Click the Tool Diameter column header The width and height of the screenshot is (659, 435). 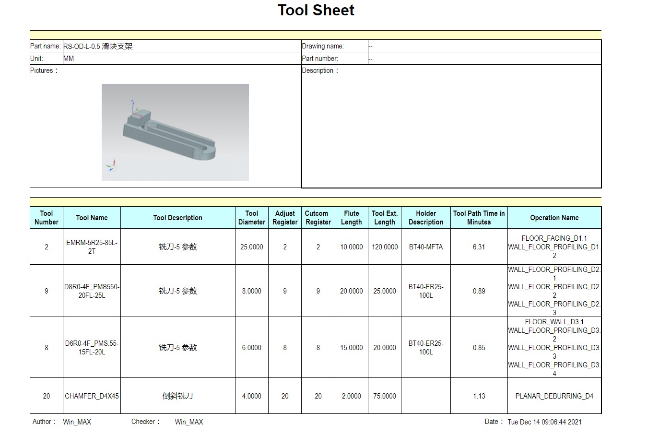(x=252, y=218)
